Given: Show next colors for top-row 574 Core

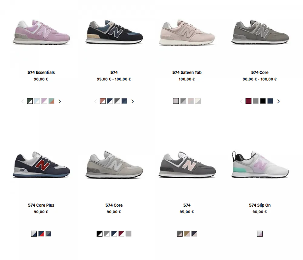Looking at the screenshot, I should (278, 101).
